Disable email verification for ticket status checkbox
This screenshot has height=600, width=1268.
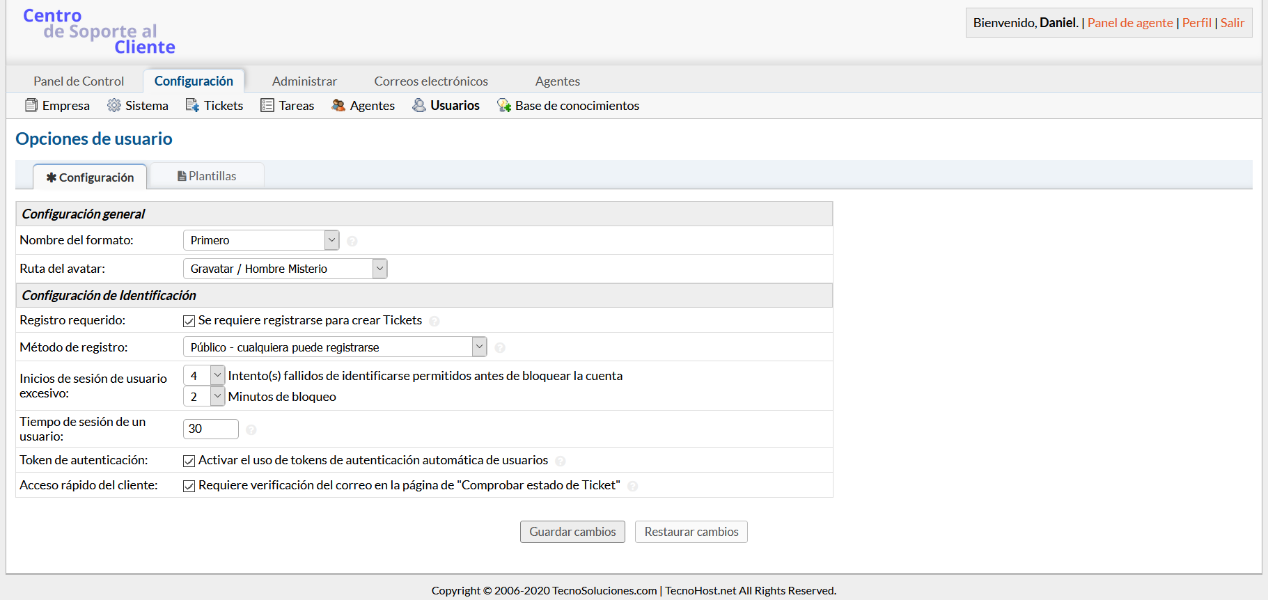point(189,486)
